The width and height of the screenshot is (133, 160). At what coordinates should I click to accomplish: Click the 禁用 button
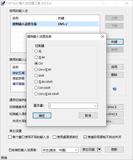(x=115, y=50)
